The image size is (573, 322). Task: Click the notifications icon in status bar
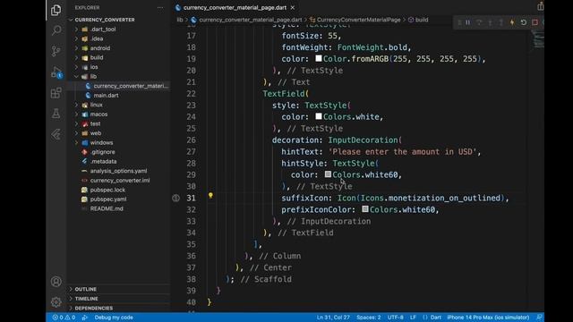(x=539, y=318)
